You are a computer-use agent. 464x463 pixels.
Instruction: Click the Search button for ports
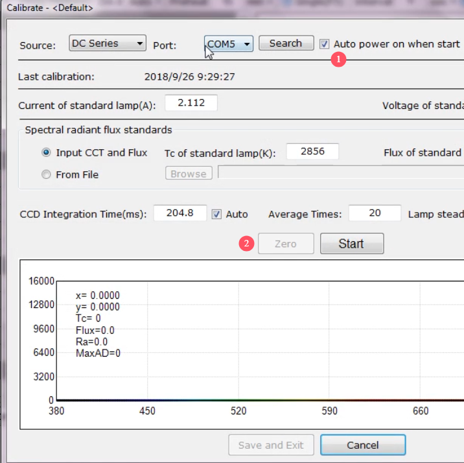point(286,43)
